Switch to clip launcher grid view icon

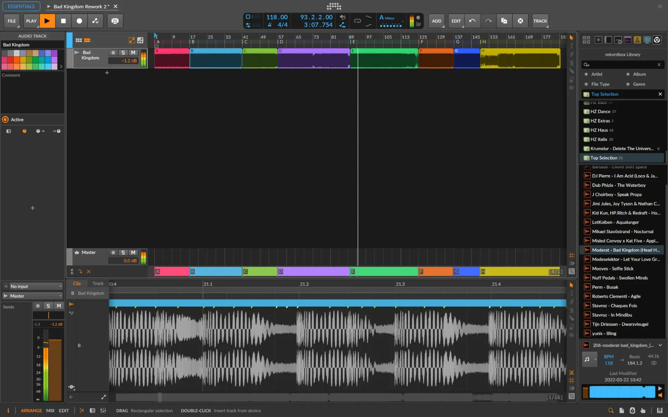click(79, 40)
